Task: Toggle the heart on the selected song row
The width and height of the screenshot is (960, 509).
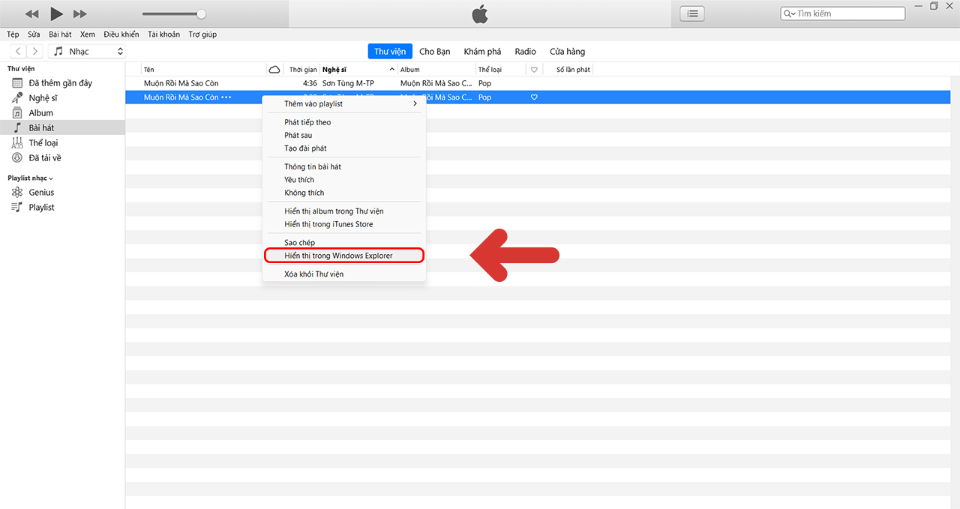Action: click(x=534, y=97)
